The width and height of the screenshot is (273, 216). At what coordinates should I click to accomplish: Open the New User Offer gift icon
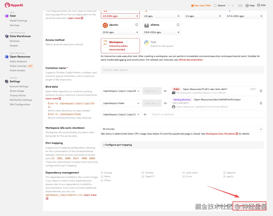tap(192, 6)
